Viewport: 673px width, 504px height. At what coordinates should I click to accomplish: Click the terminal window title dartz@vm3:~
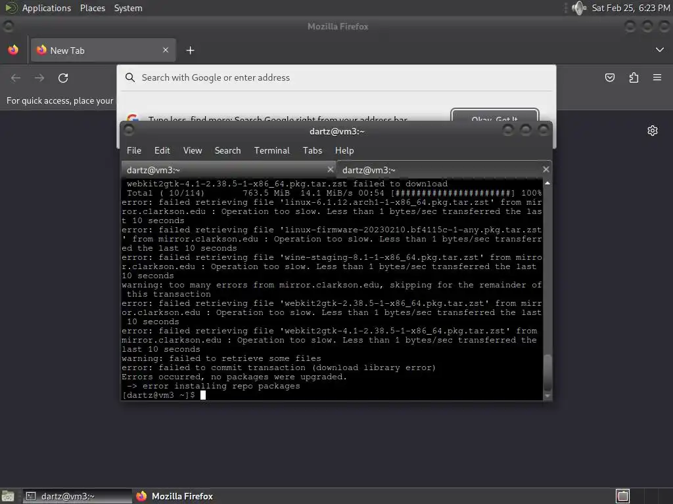337,131
